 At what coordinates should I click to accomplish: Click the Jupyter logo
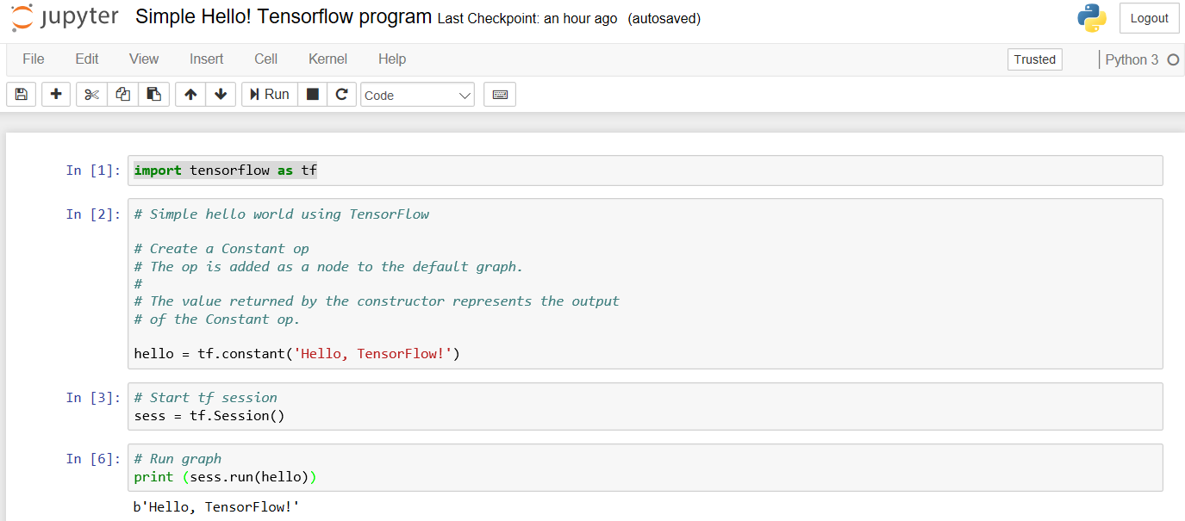[x=64, y=17]
